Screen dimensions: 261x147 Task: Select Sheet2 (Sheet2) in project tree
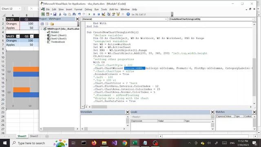[x=58, y=38]
